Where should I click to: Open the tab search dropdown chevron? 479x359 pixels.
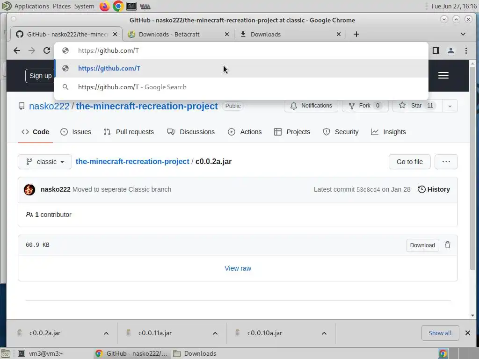(463, 34)
